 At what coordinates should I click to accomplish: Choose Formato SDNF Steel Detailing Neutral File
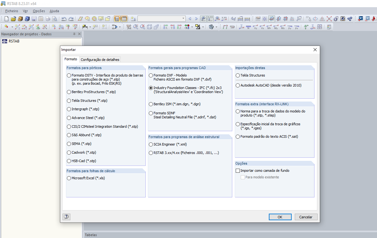pos(151,113)
